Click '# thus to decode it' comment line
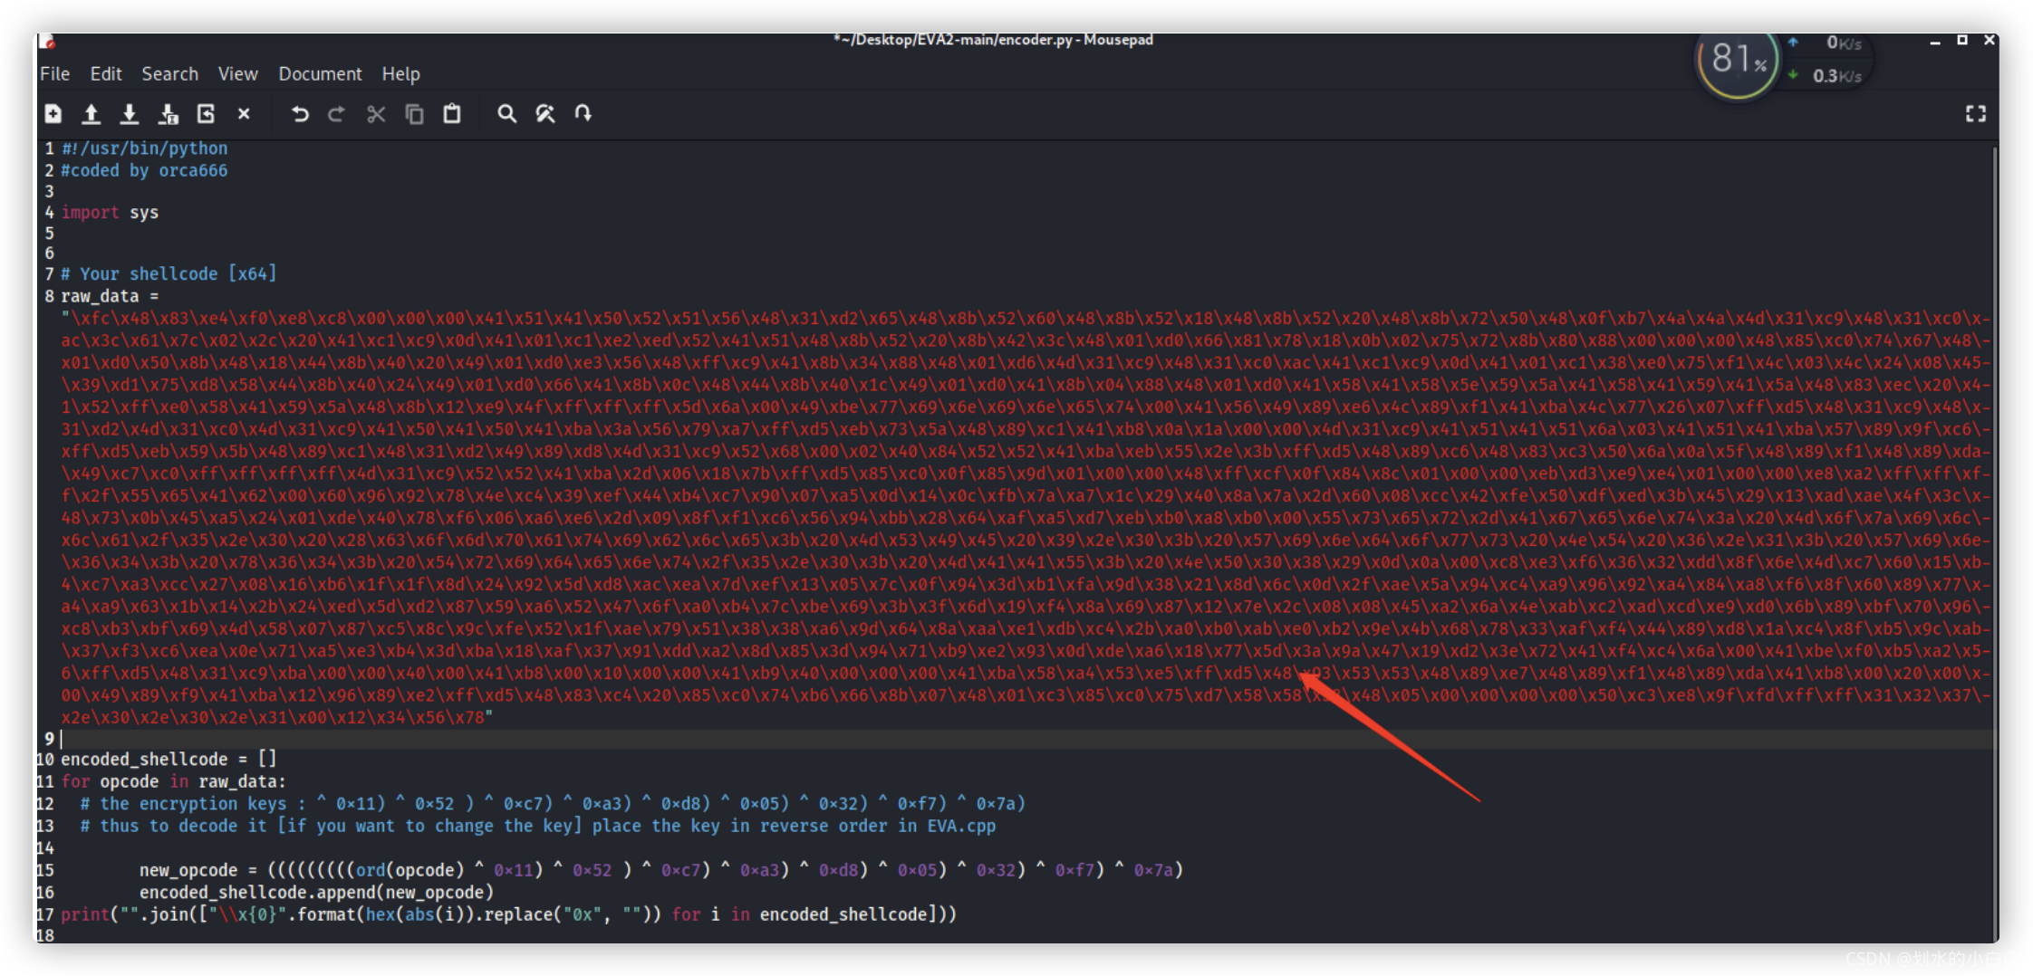The image size is (2033, 976). pyautogui.click(x=537, y=826)
